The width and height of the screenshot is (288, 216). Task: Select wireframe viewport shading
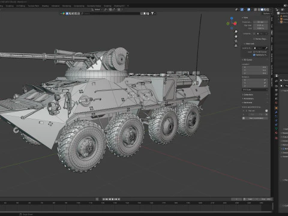point(259,10)
